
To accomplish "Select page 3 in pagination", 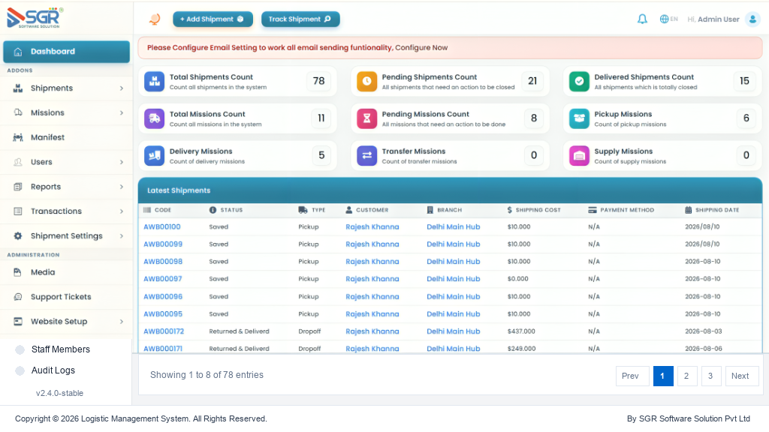I will (711, 376).
